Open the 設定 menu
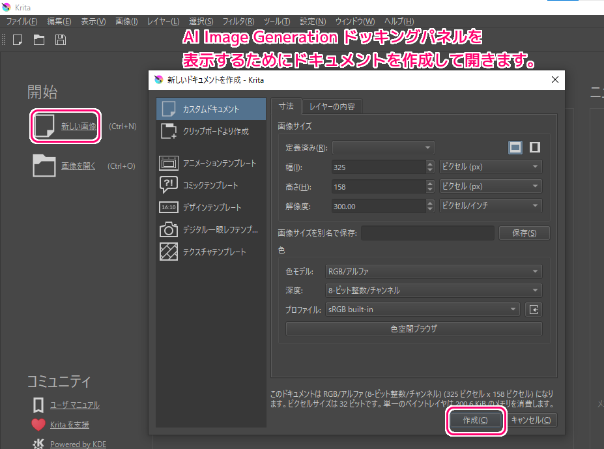The width and height of the screenshot is (604, 449). tap(313, 22)
